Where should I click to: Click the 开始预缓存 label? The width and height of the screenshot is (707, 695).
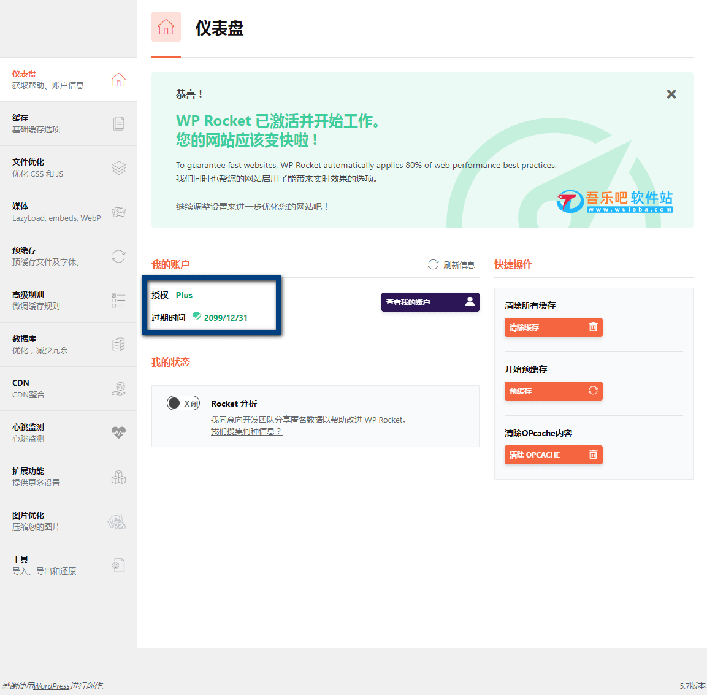coord(525,369)
